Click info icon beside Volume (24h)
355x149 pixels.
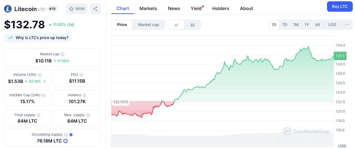tap(40, 74)
